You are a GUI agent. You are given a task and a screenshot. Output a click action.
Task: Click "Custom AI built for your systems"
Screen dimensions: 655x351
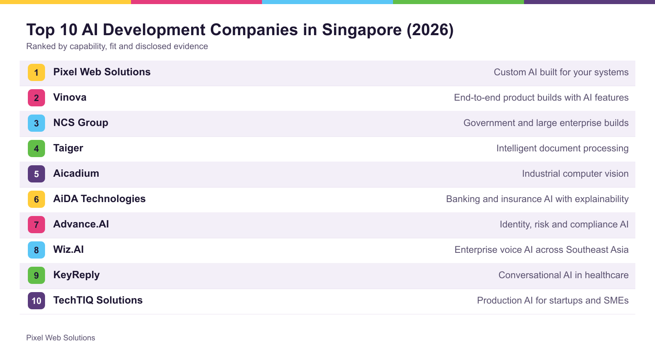click(561, 72)
